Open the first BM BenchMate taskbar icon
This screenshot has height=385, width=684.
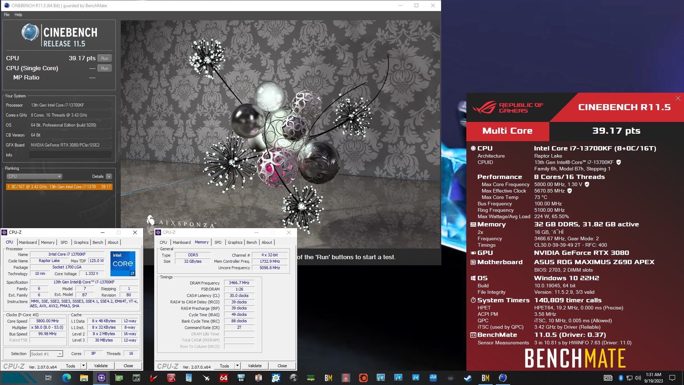click(x=328, y=378)
